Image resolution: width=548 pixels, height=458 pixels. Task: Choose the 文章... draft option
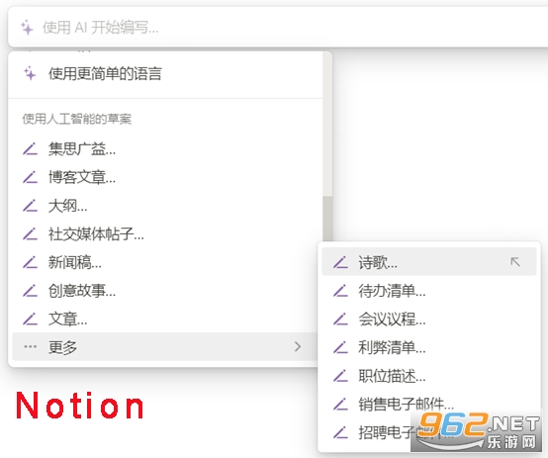point(165,319)
